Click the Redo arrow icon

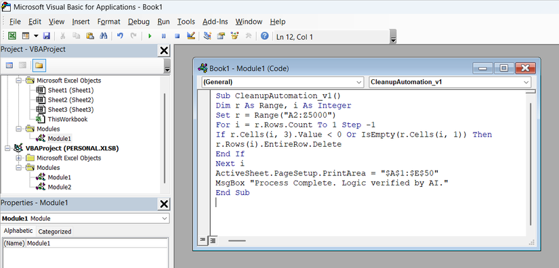pos(133,36)
